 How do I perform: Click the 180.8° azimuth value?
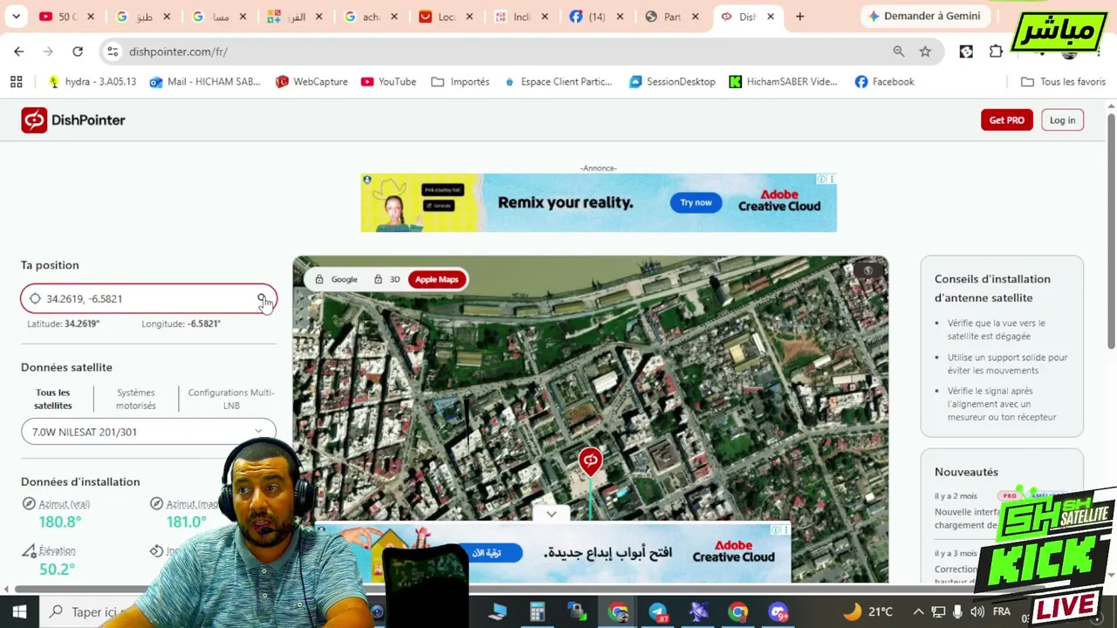pos(60,522)
